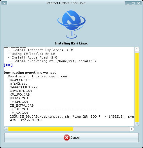Viewport: 143px width, 148px height.
Task: Select the HHUPD.CAB line
Action: pyautogui.click(x=19, y=98)
